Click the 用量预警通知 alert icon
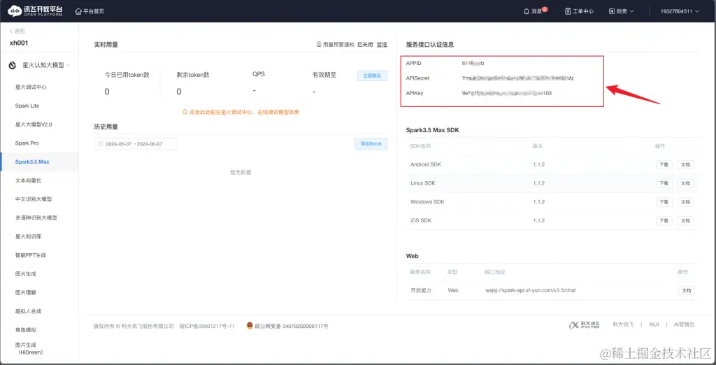The height and width of the screenshot is (365, 716). 319,44
